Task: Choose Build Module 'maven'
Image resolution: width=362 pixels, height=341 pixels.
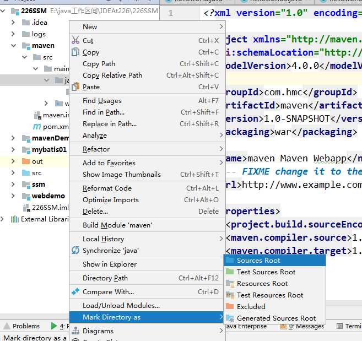Action: (147, 225)
